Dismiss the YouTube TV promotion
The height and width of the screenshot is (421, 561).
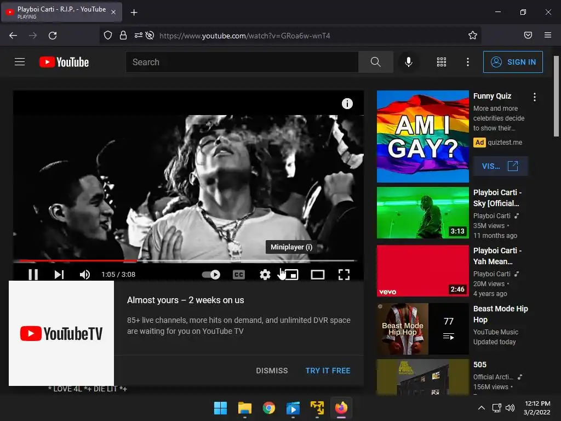(x=272, y=371)
